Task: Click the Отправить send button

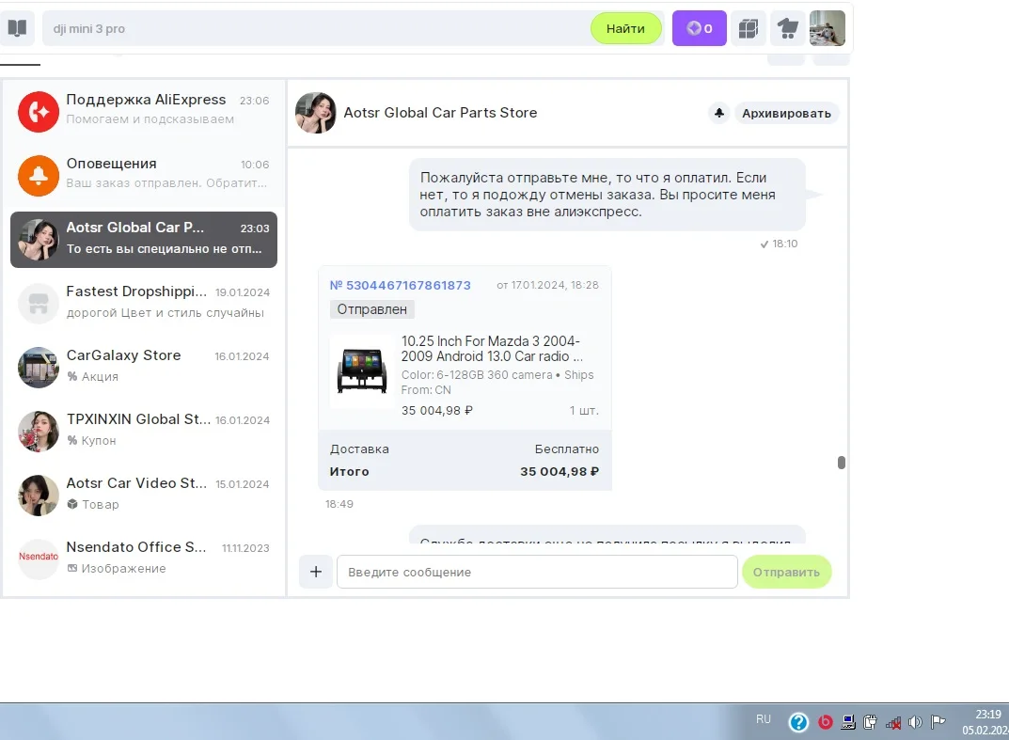Action: click(786, 572)
